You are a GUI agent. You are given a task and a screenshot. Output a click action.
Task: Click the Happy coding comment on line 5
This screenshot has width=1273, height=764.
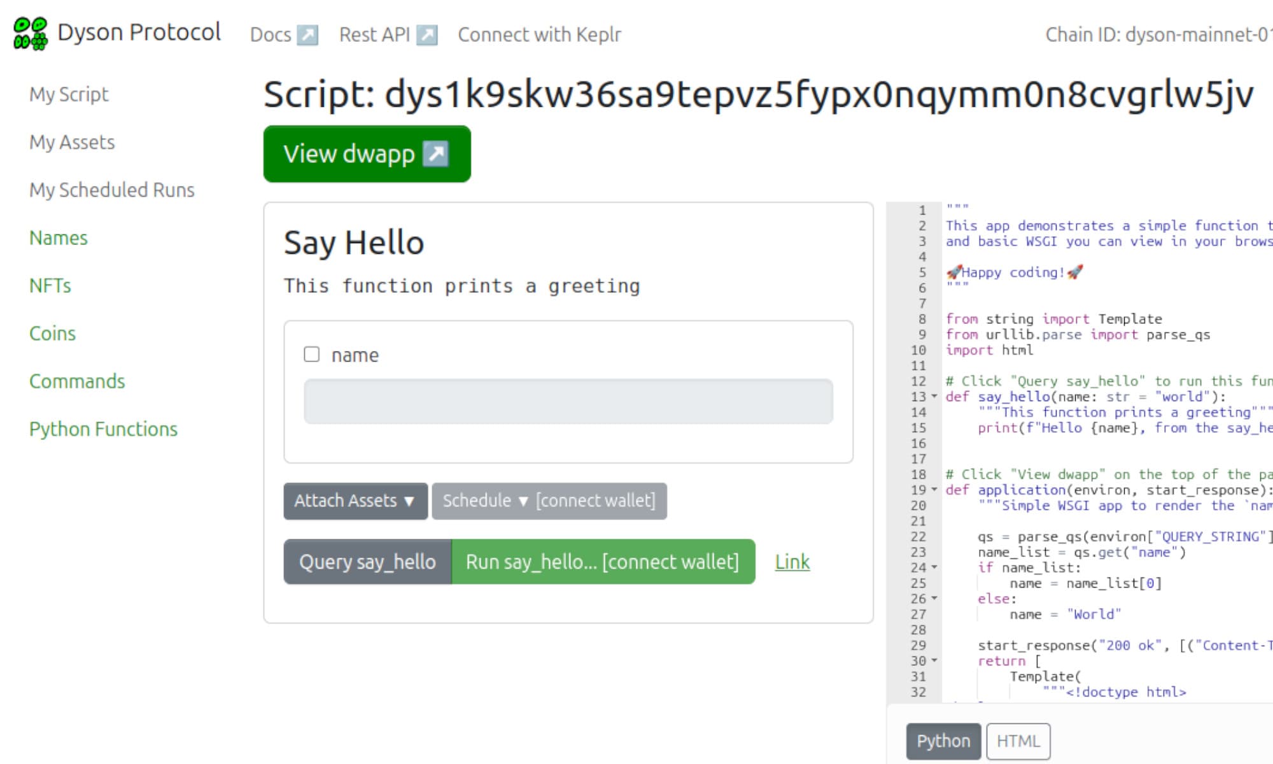1015,272
